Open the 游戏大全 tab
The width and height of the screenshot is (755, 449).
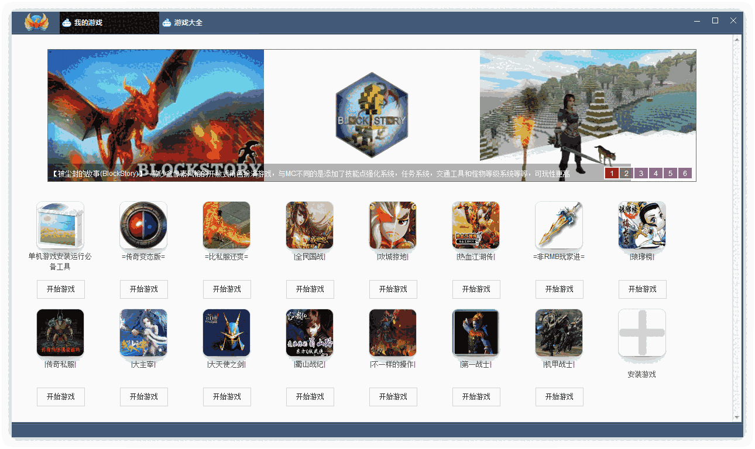tap(183, 23)
